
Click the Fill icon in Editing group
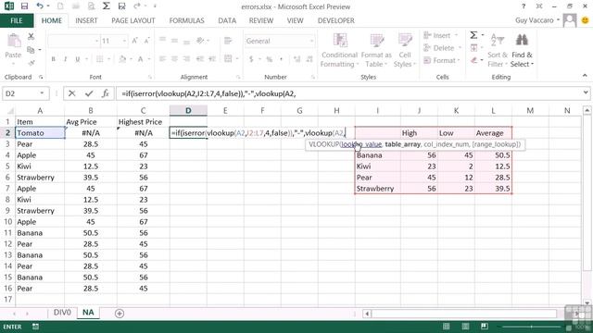tap(473, 48)
